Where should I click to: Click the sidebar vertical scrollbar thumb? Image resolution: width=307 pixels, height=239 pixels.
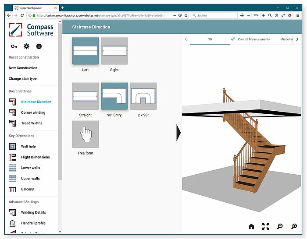pyautogui.click(x=60, y=102)
